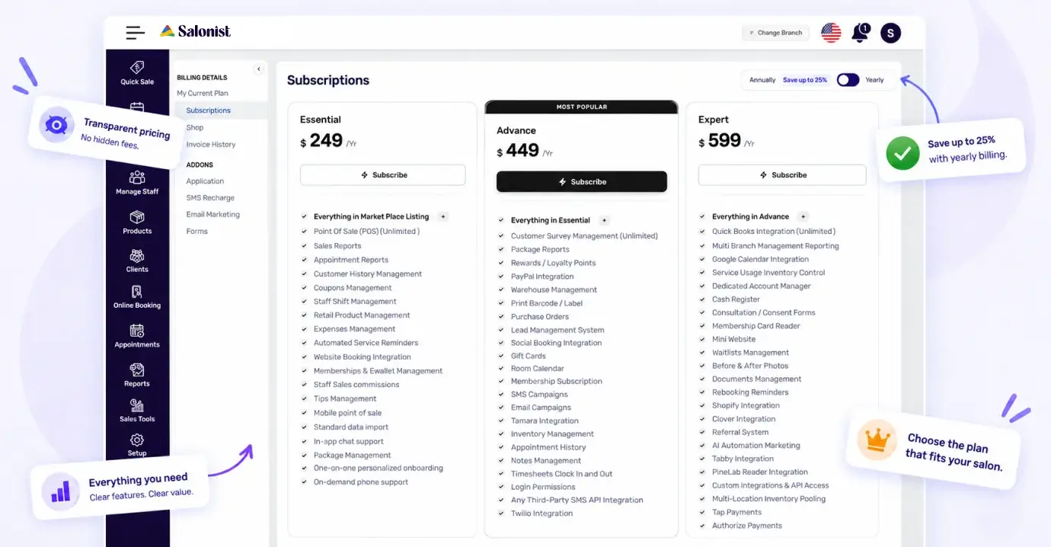Click the Subscriptions page heading
Screen dimensions: 1051x547
click(x=328, y=80)
